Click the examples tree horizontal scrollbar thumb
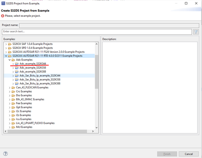Screen dimensions: 202x158 pos(47,131)
